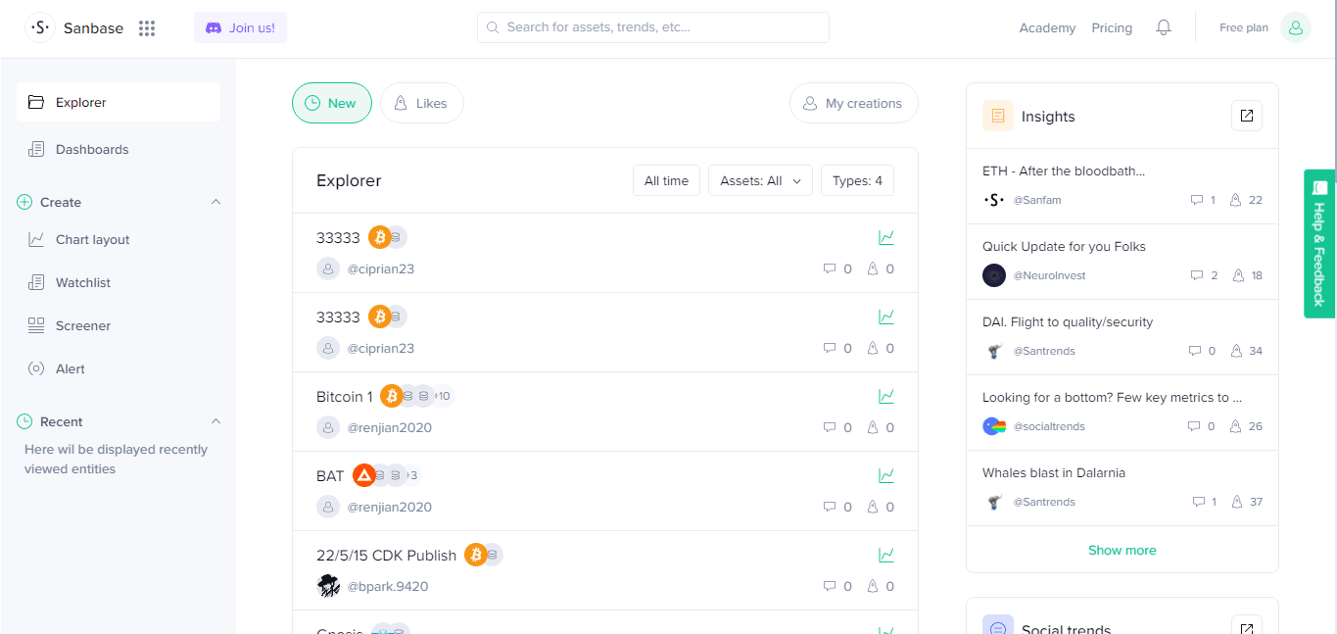This screenshot has height=634, width=1337.
Task: Click comments icon on Quick Update insight
Action: [1196, 275]
